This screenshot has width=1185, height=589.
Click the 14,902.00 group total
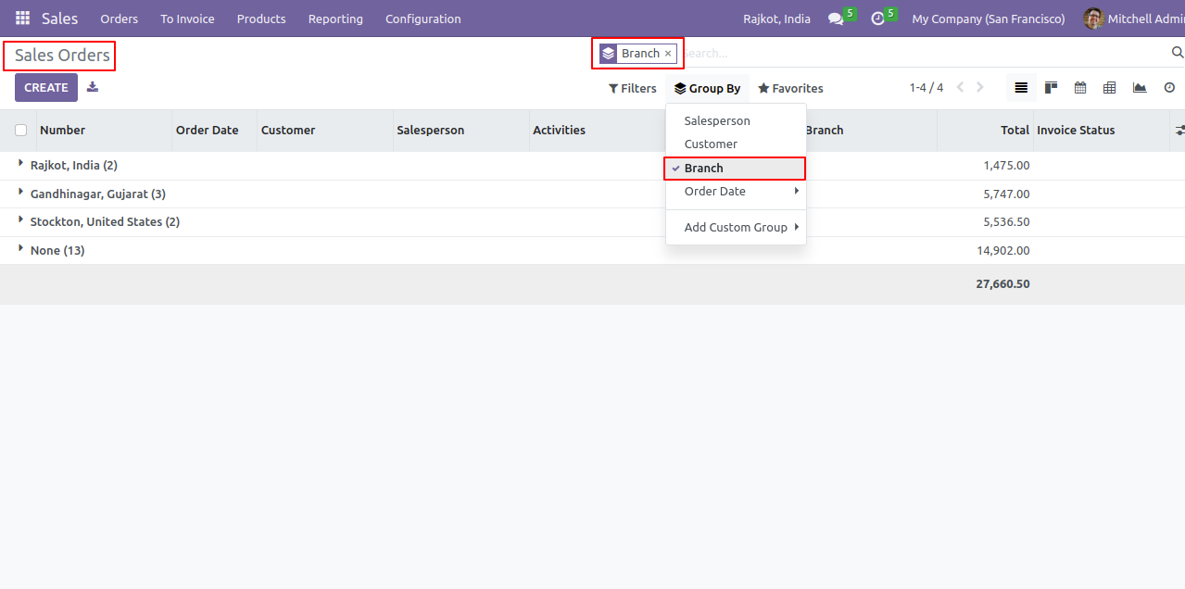(x=1003, y=251)
